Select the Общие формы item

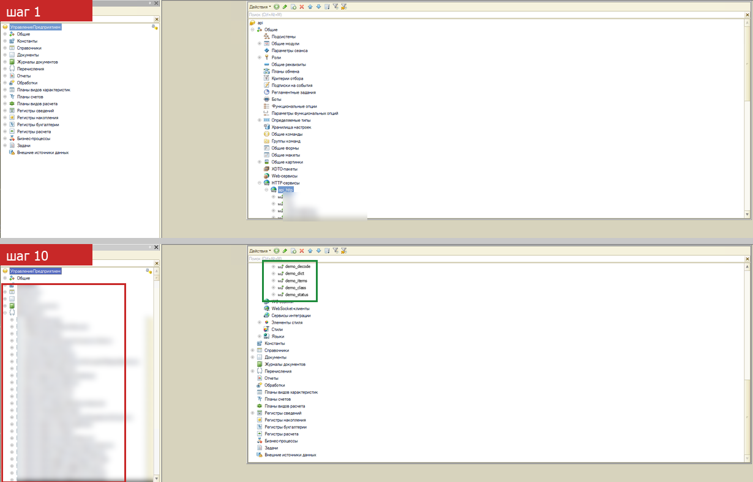coord(285,148)
